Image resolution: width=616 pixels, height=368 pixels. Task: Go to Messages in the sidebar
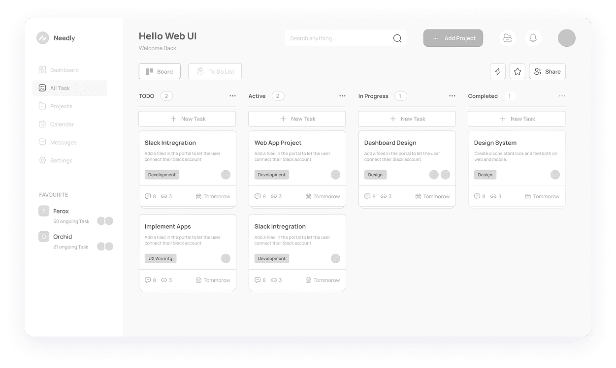coord(63,143)
